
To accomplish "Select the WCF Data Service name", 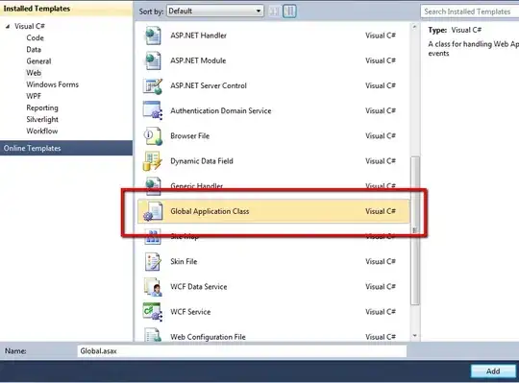I will (x=199, y=287).
